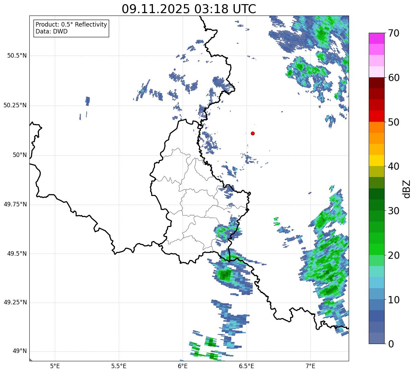The height and width of the screenshot is (373, 415).
Task: Pick the olive swatch just below 40
Action: [377, 171]
